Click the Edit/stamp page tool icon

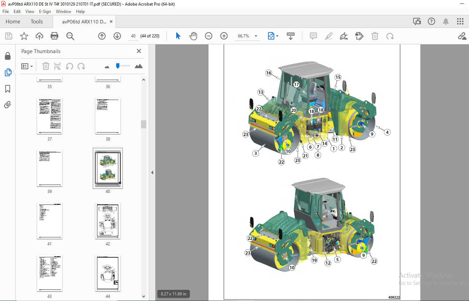point(359,36)
